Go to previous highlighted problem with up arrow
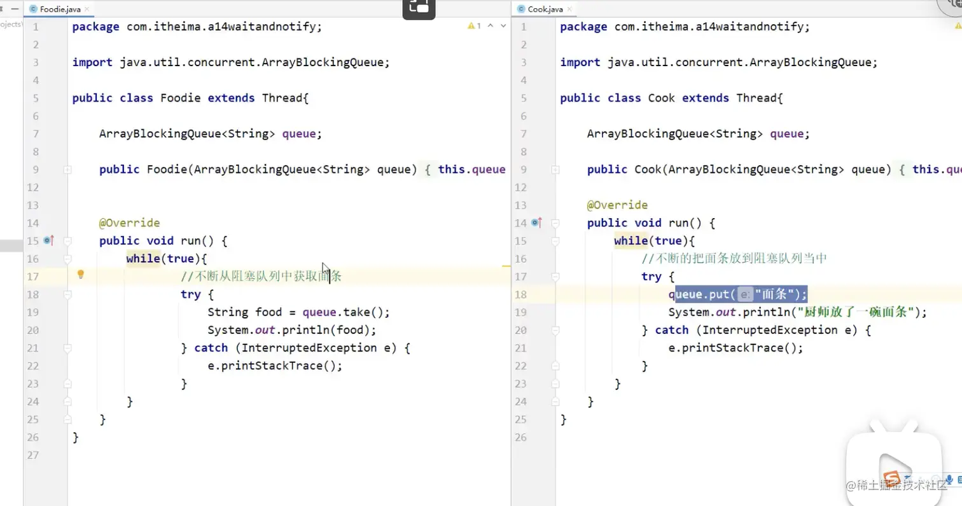The image size is (962, 506). [492, 26]
